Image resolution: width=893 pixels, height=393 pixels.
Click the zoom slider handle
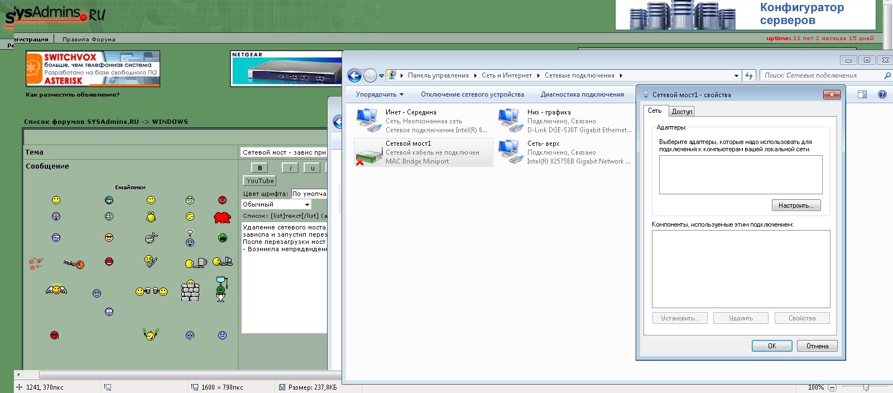[866, 387]
